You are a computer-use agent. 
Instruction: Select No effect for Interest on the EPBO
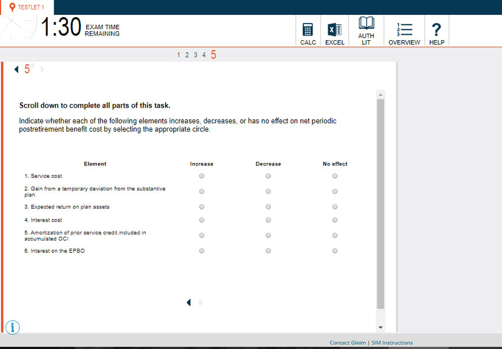click(335, 251)
